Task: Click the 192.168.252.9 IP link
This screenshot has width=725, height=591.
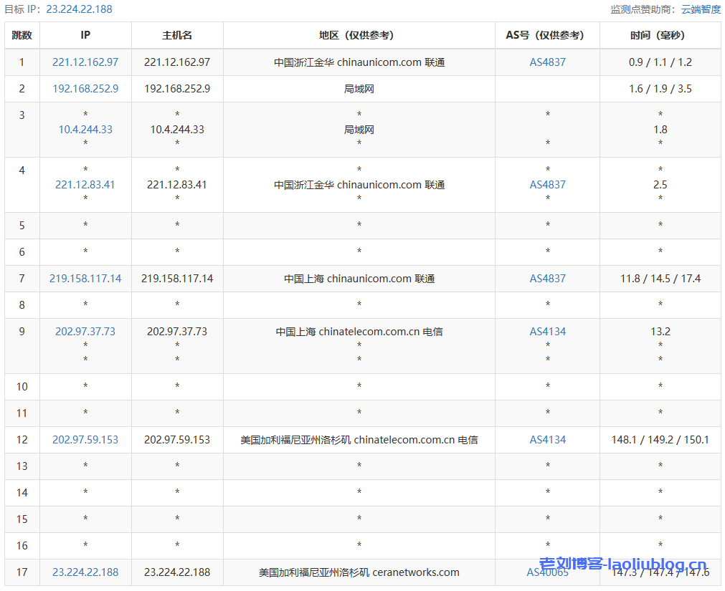Action: pos(85,89)
